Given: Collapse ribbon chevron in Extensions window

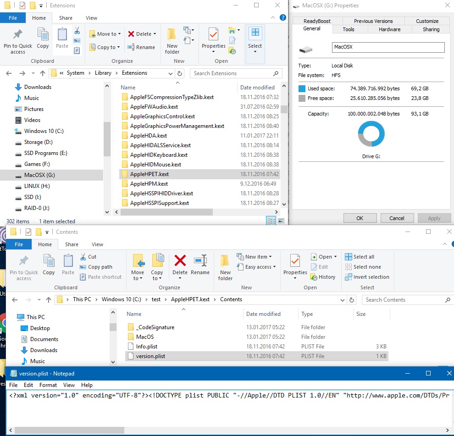Looking at the screenshot, I should tap(273, 18).
